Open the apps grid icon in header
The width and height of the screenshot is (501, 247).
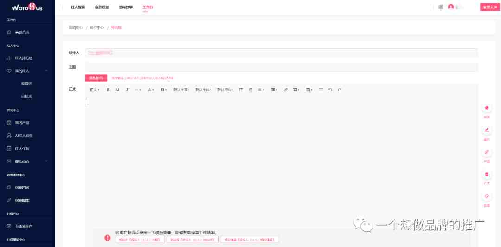point(441,6)
